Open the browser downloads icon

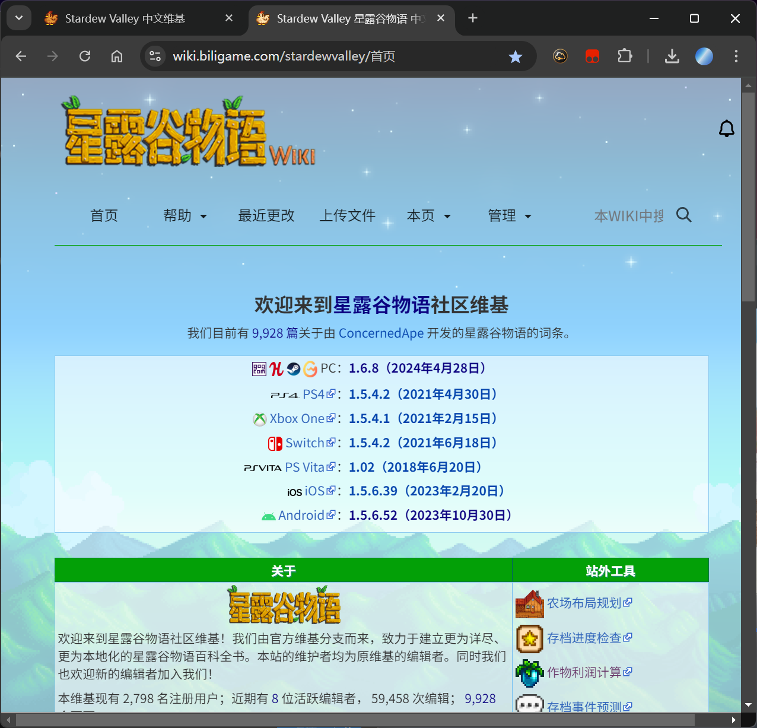tap(672, 56)
